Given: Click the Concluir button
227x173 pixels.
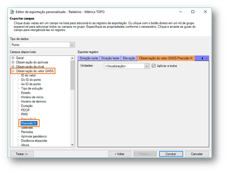Looking at the screenshot, I should (172, 153).
